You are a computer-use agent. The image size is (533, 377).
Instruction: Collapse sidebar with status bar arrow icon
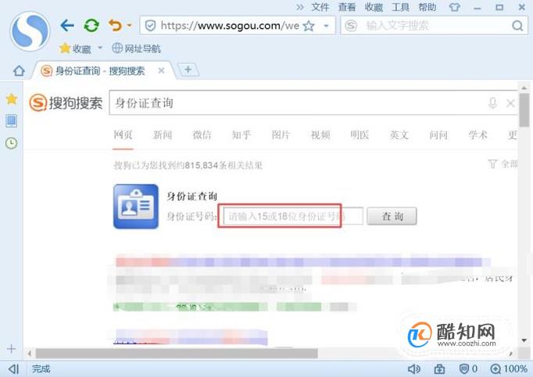[13, 369]
